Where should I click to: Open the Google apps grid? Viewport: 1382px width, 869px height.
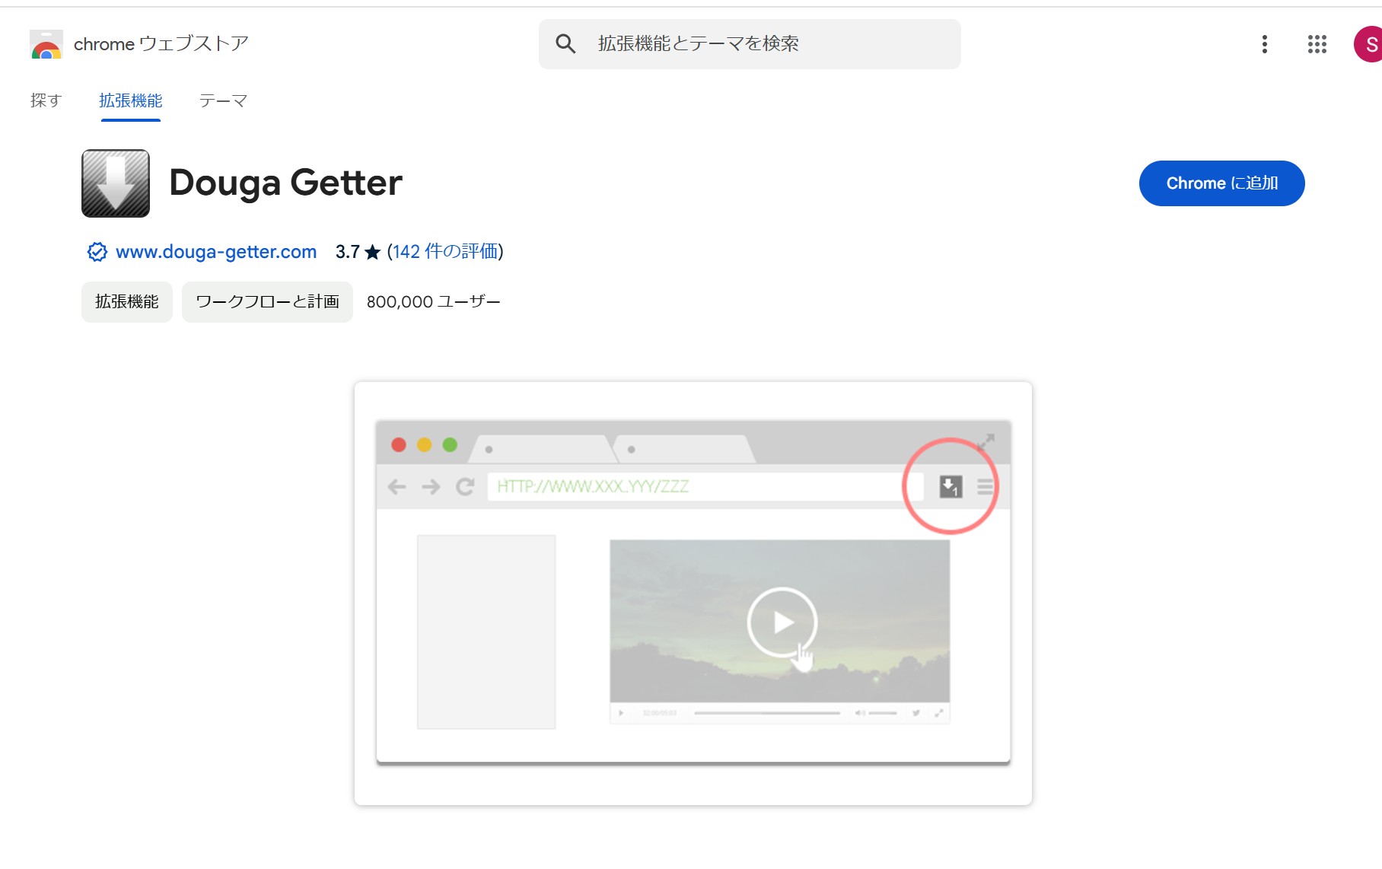point(1317,44)
